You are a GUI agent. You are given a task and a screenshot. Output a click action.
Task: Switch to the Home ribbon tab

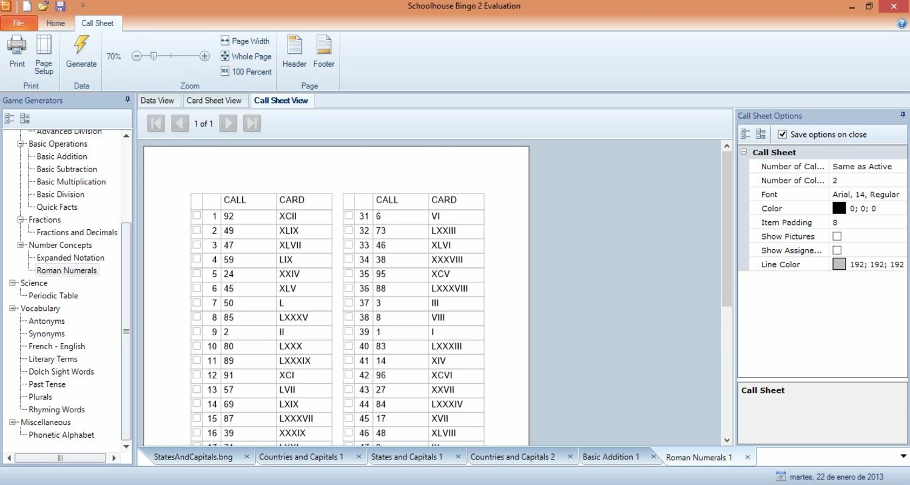[55, 23]
